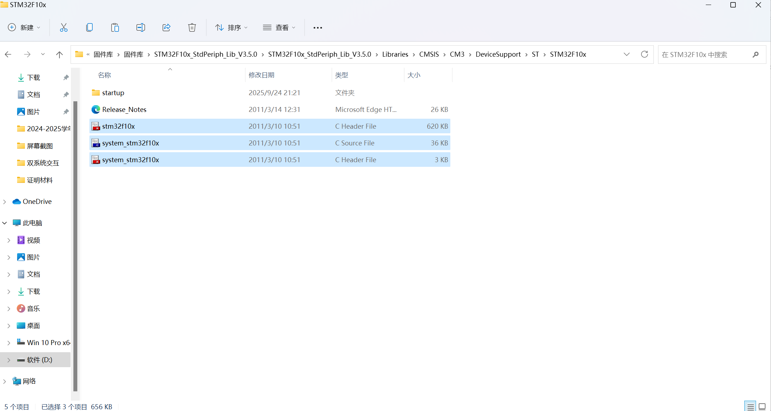Switch to large icons view in status bar

click(762, 406)
